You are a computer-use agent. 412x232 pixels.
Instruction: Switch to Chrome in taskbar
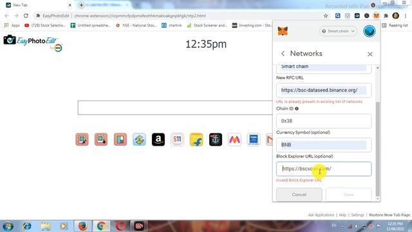pos(102,226)
